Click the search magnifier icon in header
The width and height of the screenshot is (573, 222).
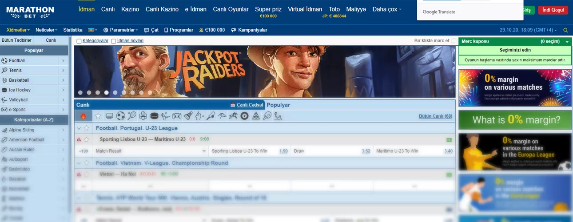coord(565,30)
